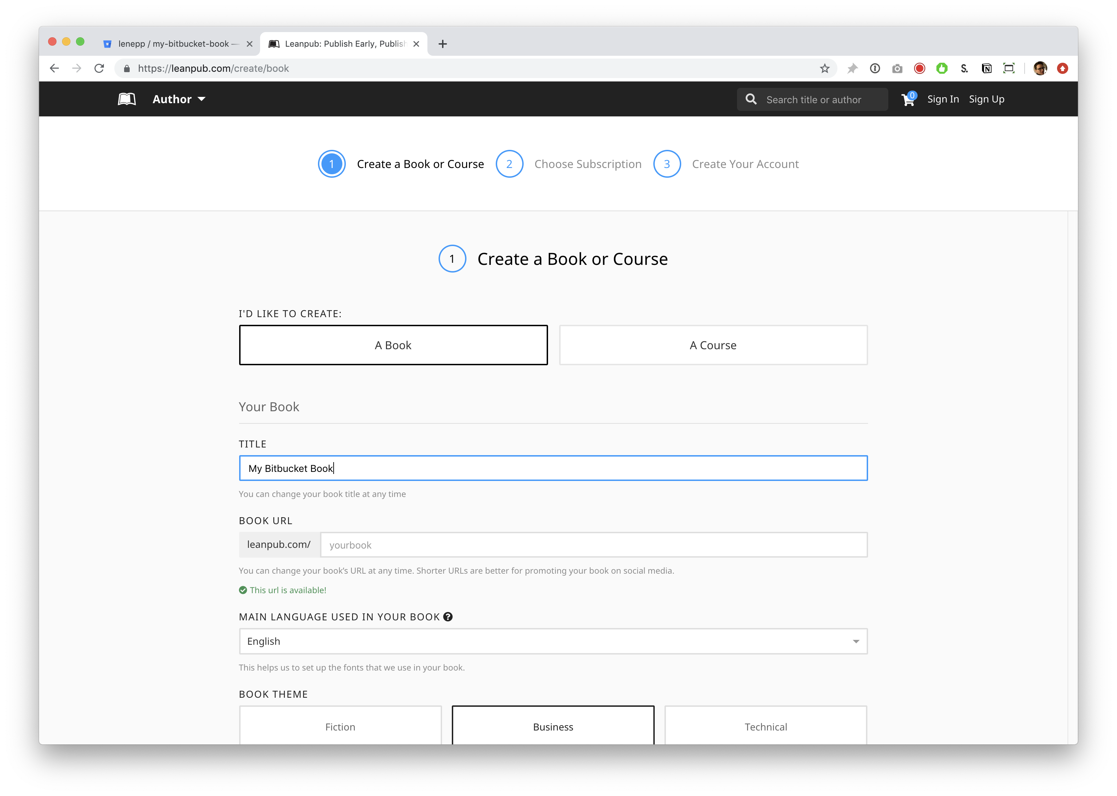Select the "A Book" option

(393, 345)
